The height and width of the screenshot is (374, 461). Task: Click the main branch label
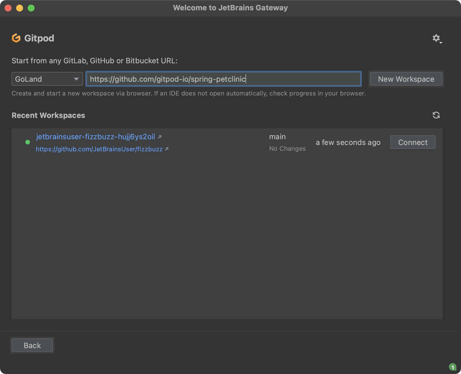click(277, 137)
